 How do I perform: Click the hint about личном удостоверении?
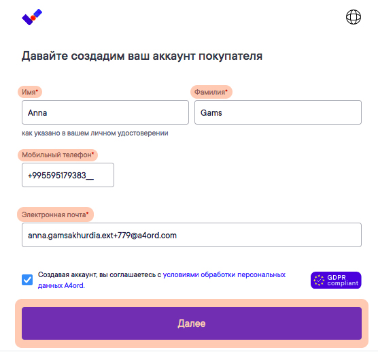click(95, 133)
